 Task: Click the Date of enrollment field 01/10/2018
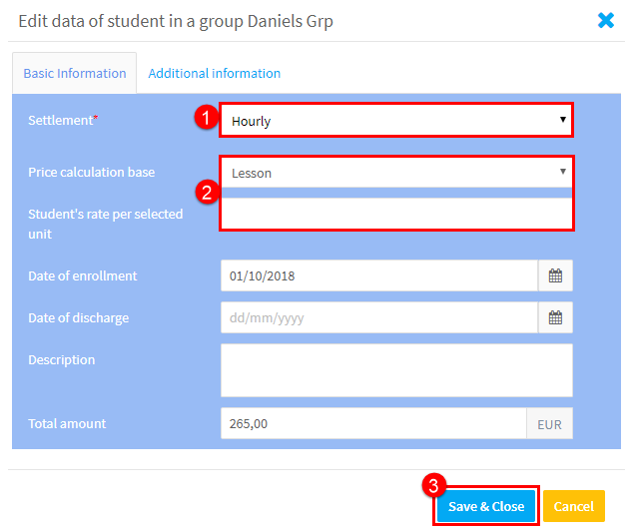379,275
